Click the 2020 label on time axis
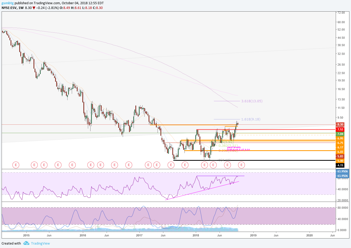This screenshot has width=351, height=248. click(x=310, y=235)
